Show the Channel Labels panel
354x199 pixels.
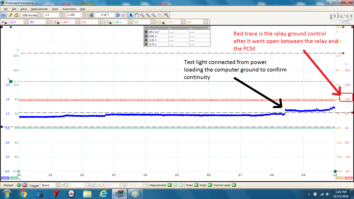pos(234,185)
